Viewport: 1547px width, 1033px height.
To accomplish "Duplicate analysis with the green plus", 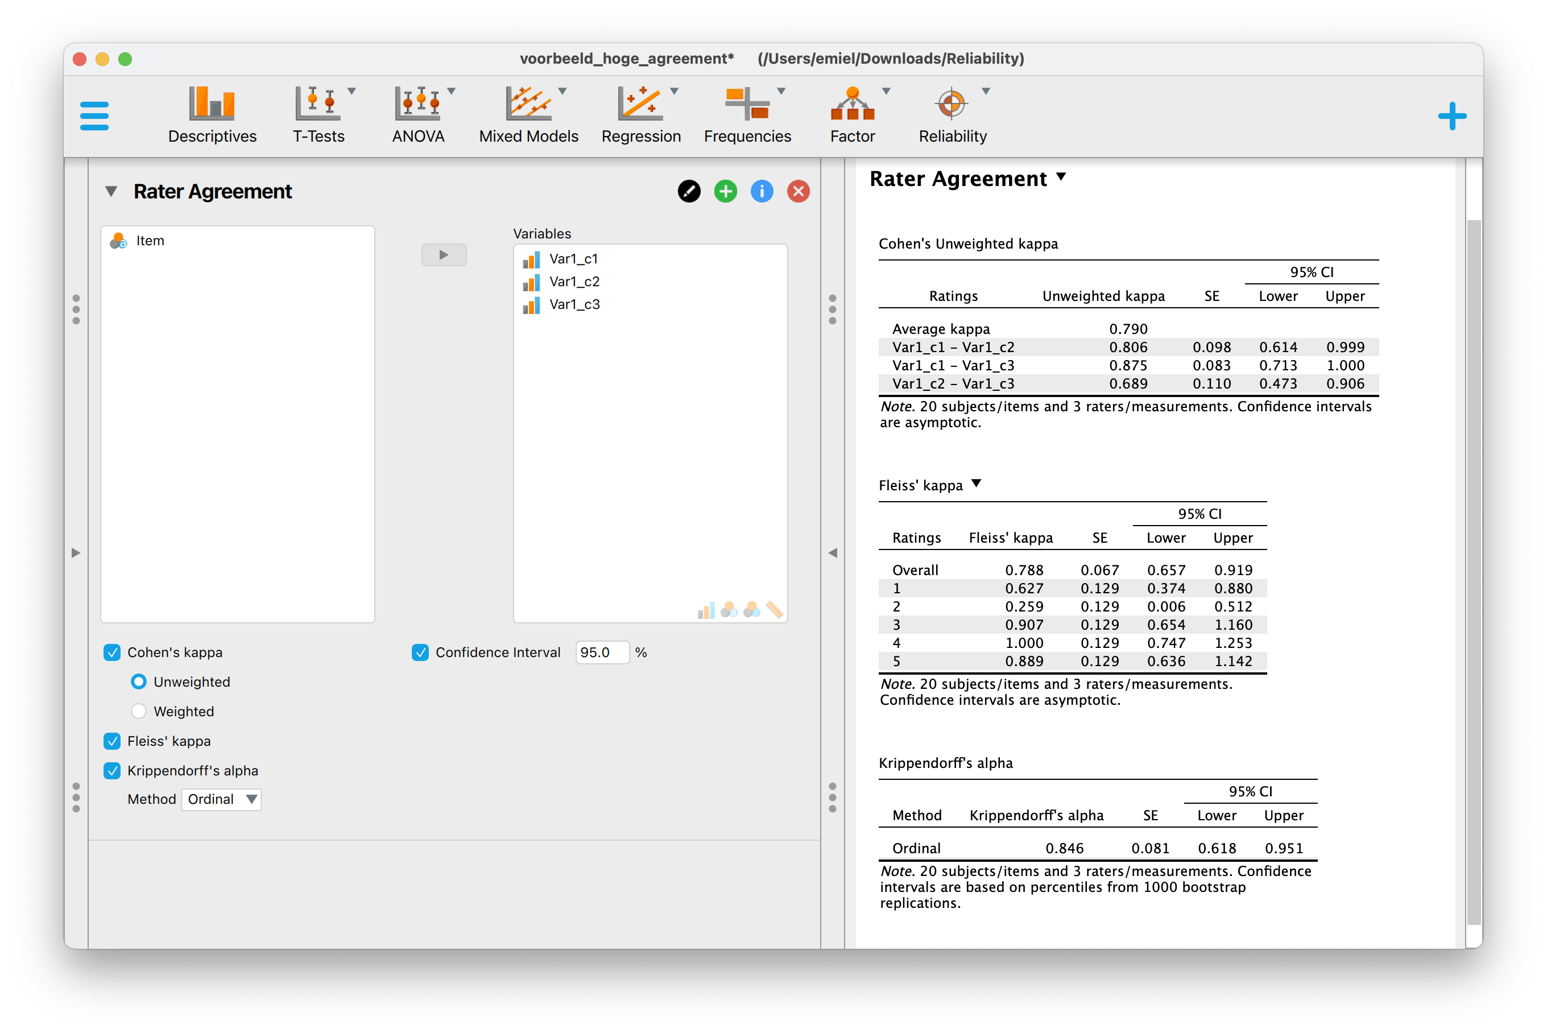I will 725,191.
